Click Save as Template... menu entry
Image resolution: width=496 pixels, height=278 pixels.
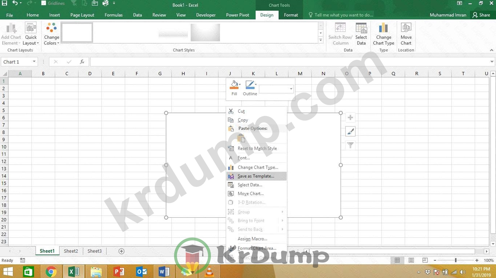256,176
